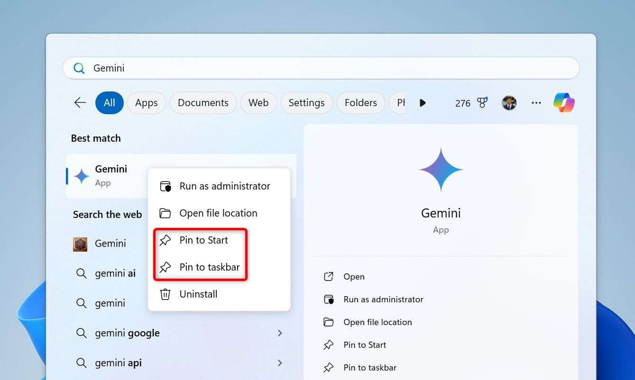Click the Gemini sparkle logo in preview panel
The width and height of the screenshot is (635, 380).
(441, 169)
